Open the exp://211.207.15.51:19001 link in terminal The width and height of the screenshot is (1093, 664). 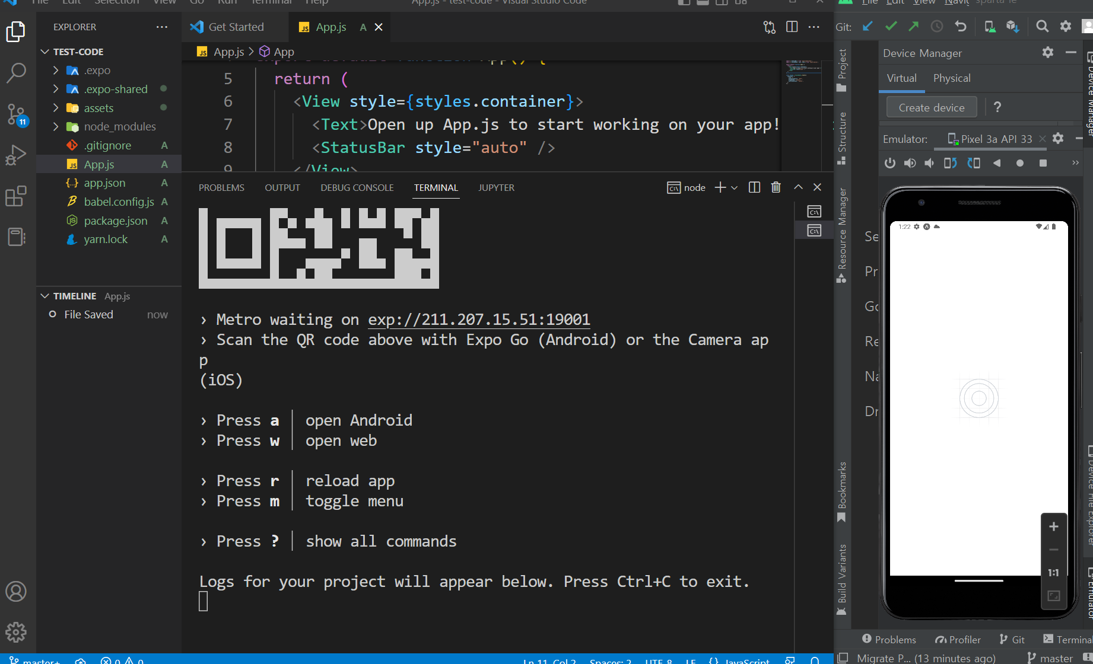coord(479,320)
